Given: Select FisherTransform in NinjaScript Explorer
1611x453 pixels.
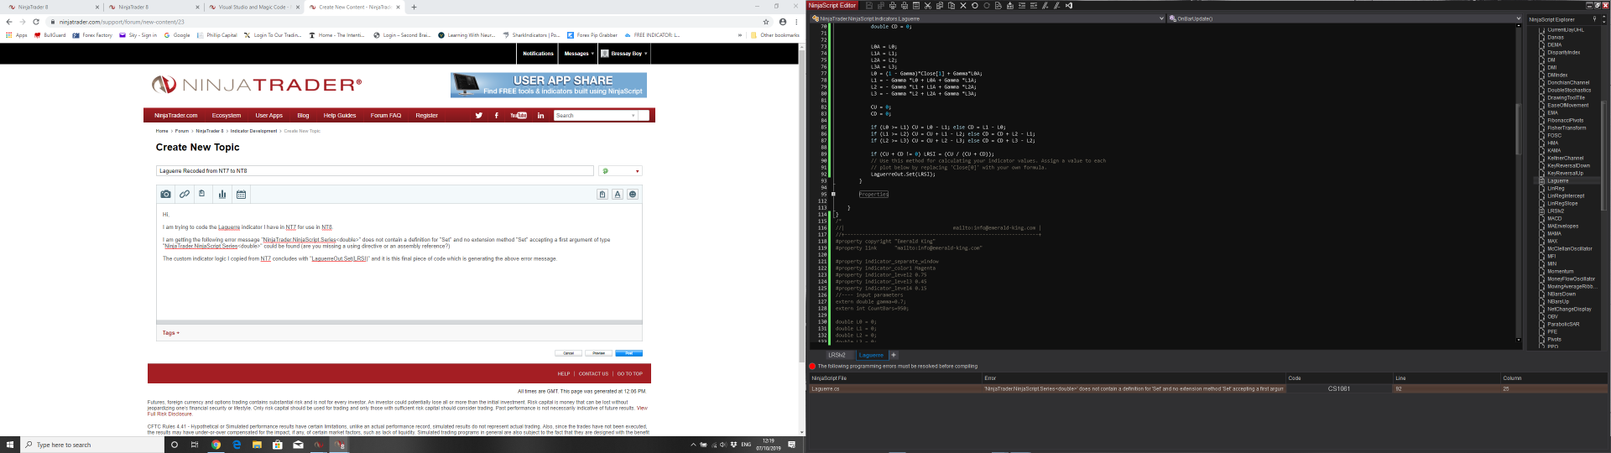Looking at the screenshot, I should pos(1566,128).
